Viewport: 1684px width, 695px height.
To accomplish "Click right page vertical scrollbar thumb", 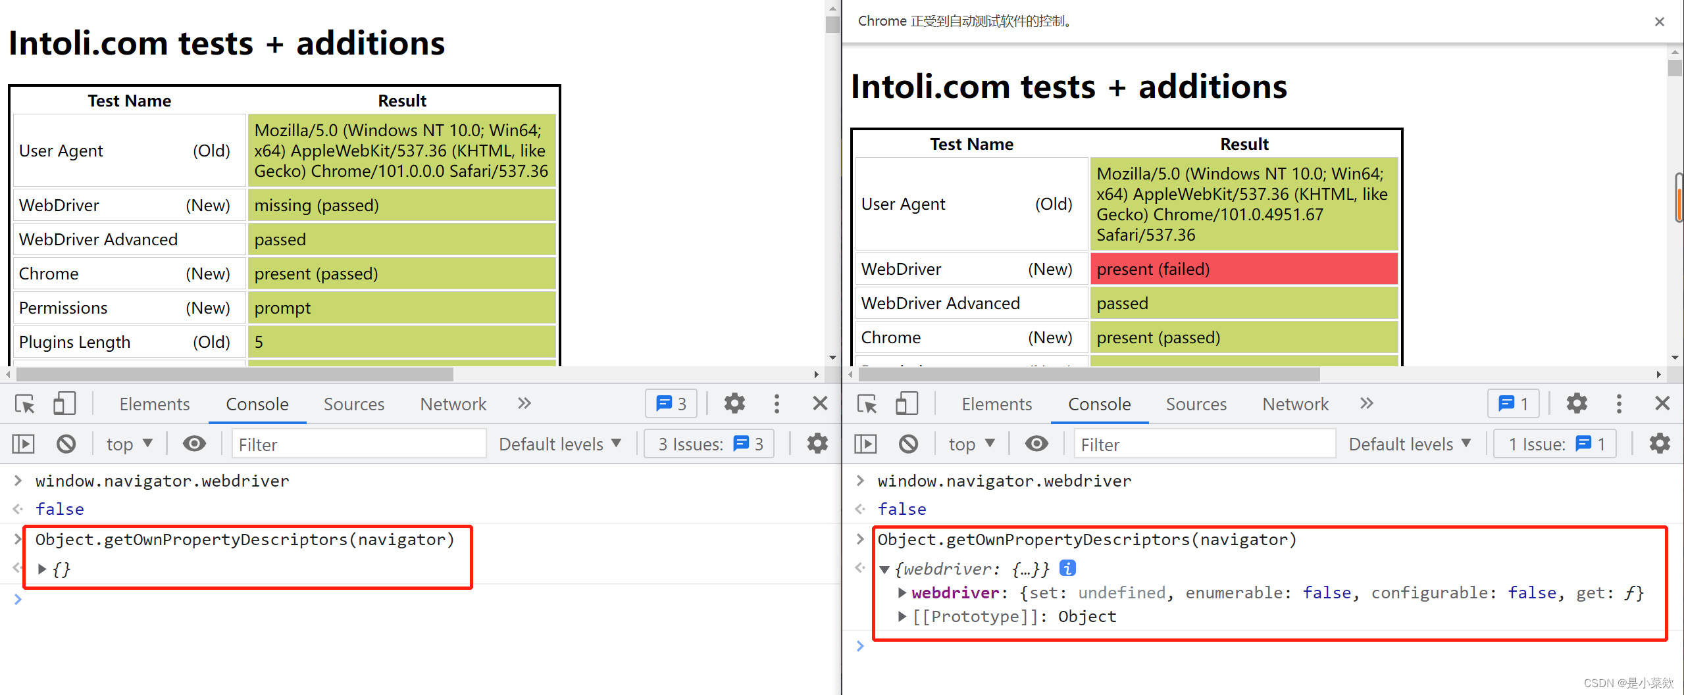I will [1674, 68].
